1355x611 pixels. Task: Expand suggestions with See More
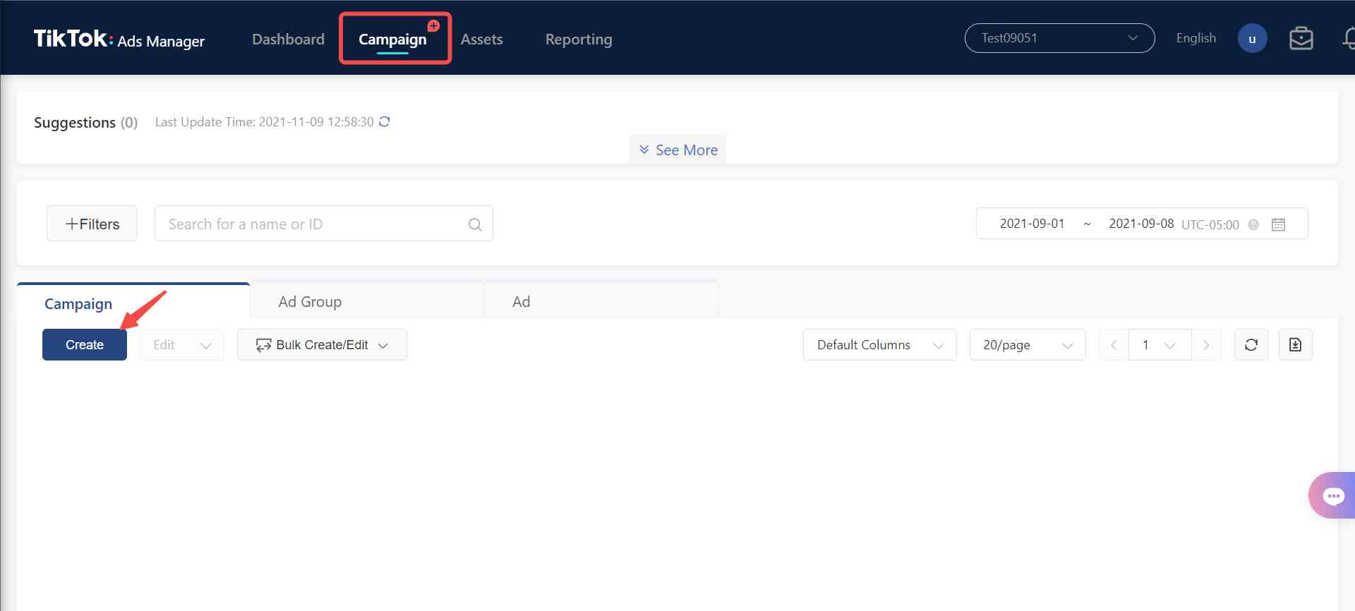(x=677, y=150)
